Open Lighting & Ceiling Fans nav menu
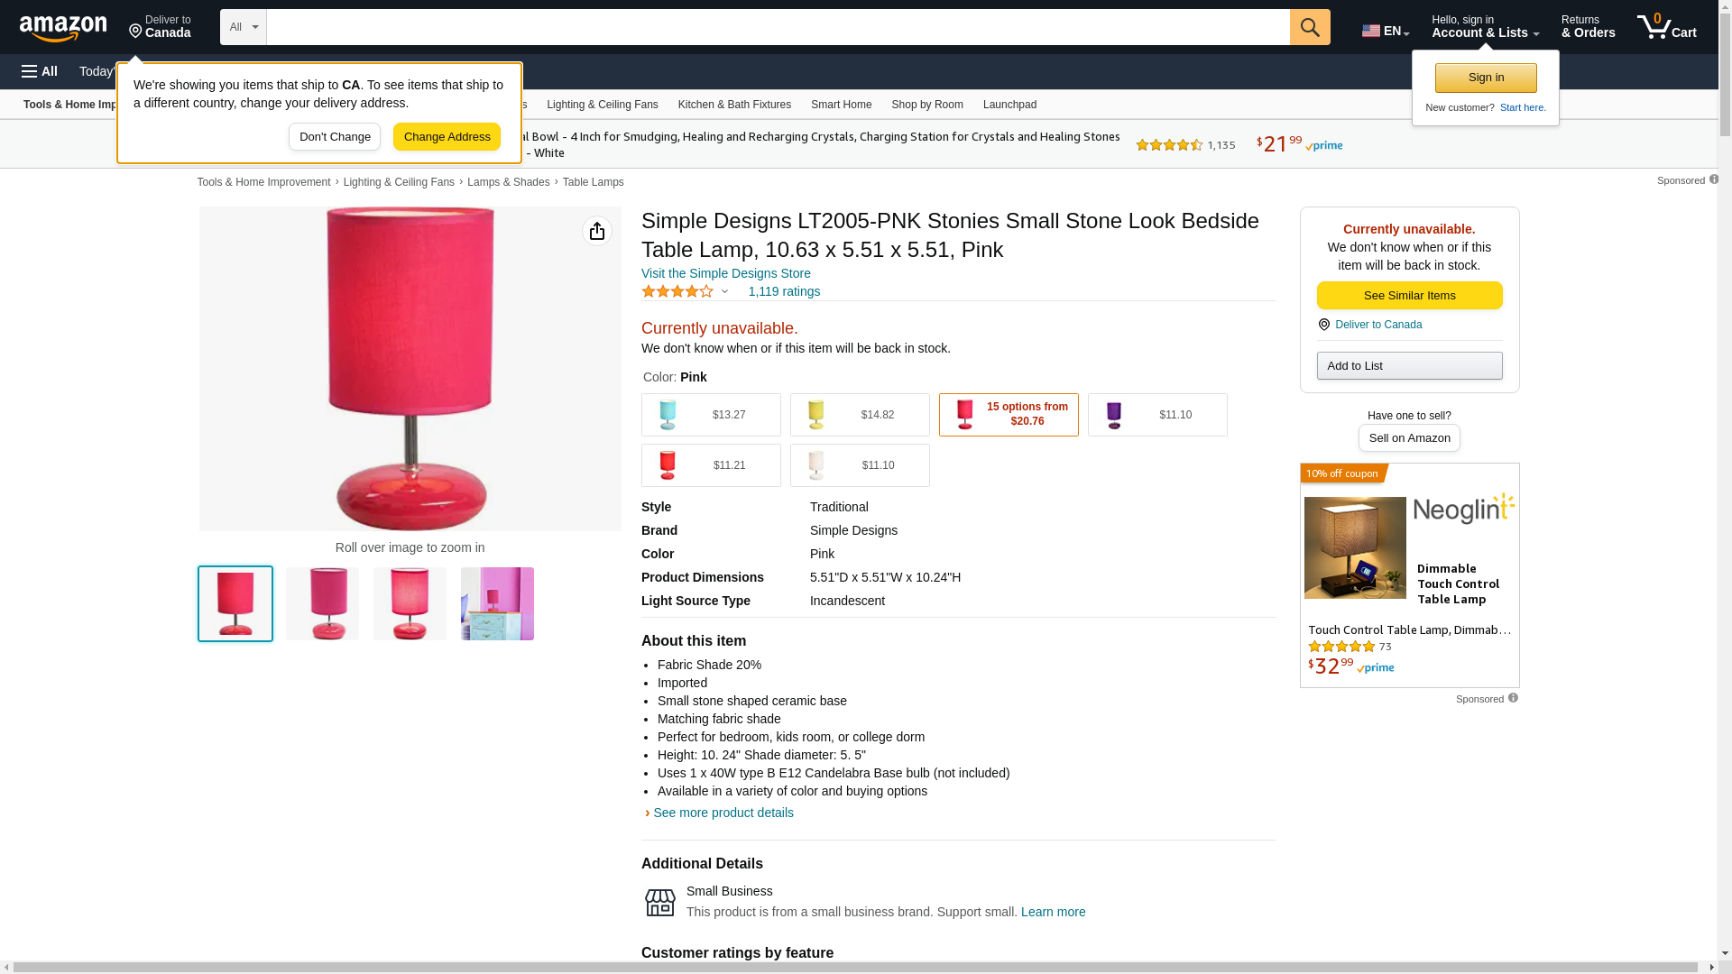 point(602,105)
